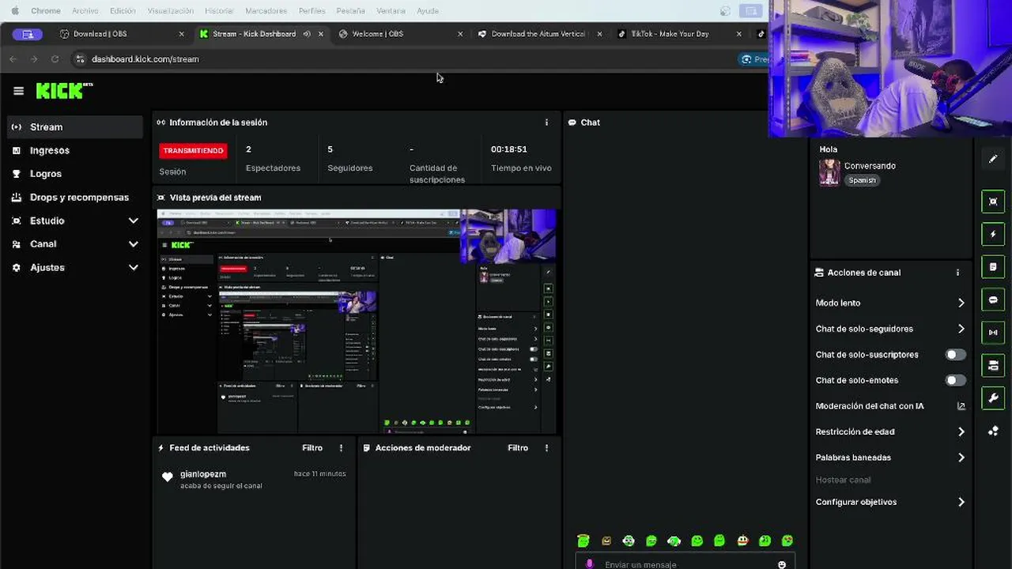Open Feed de actividades three-dot menu
Screen dimensions: 1012x569
342,448
